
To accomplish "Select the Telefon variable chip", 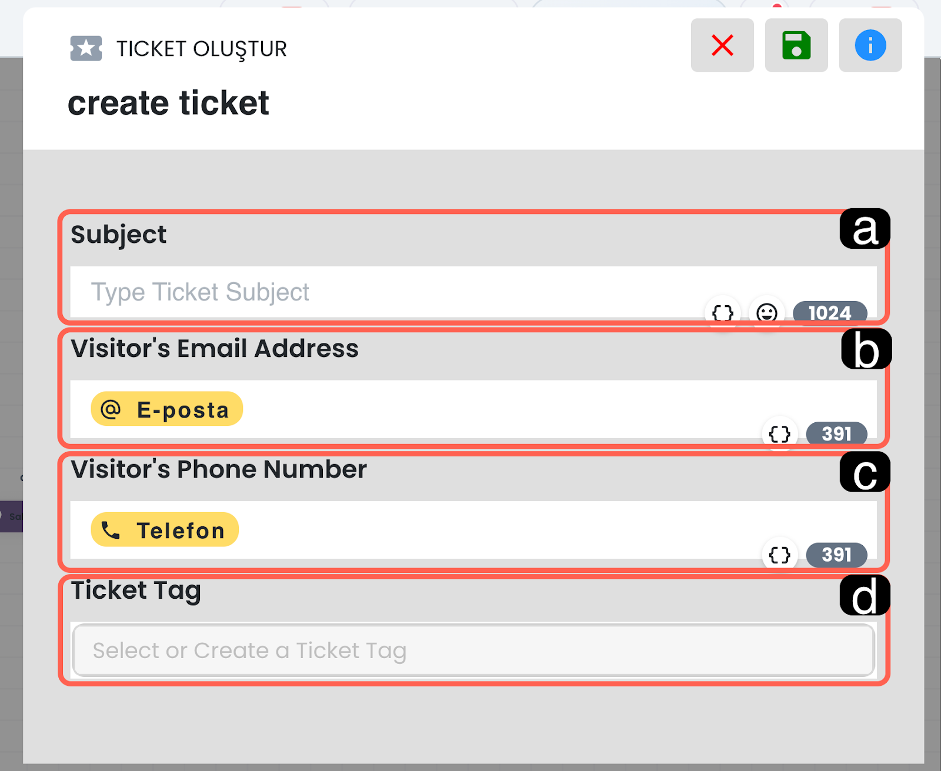I will [x=165, y=530].
